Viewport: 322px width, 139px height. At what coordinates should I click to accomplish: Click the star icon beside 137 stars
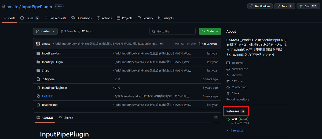pos(228,81)
